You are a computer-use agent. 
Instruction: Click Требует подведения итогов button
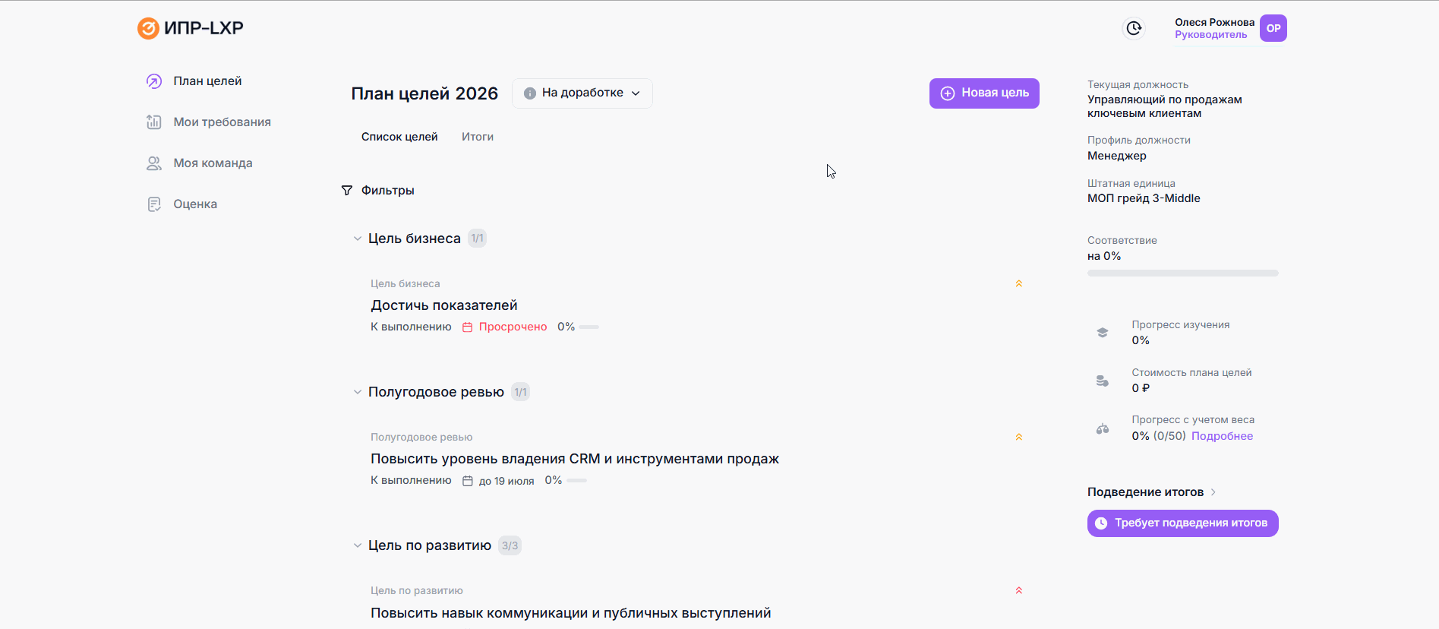click(1183, 523)
